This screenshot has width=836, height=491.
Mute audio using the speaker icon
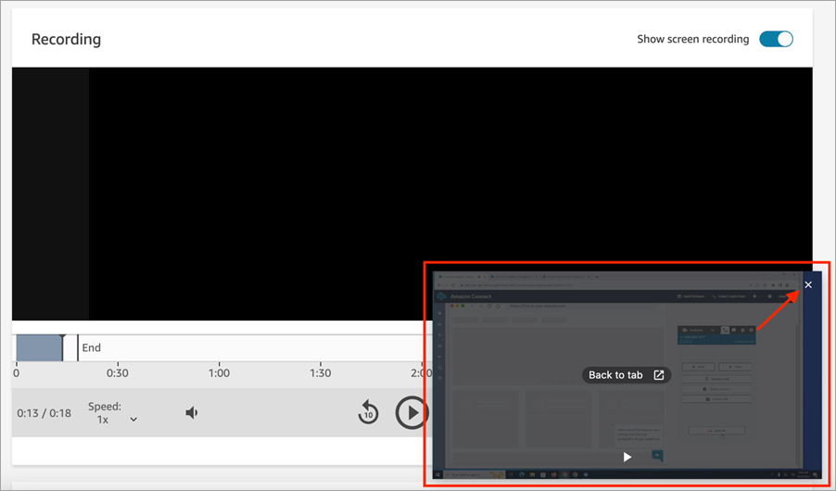pos(192,412)
